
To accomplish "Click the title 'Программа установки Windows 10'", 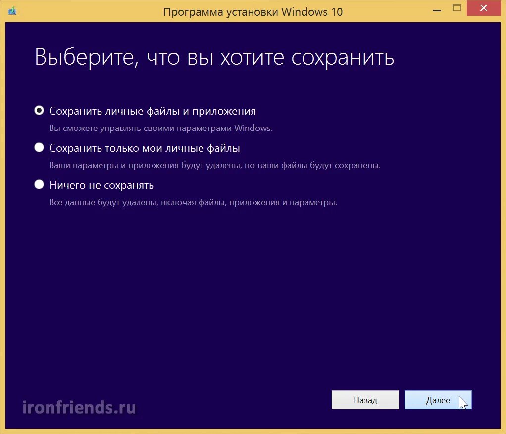I will tap(253, 12).
